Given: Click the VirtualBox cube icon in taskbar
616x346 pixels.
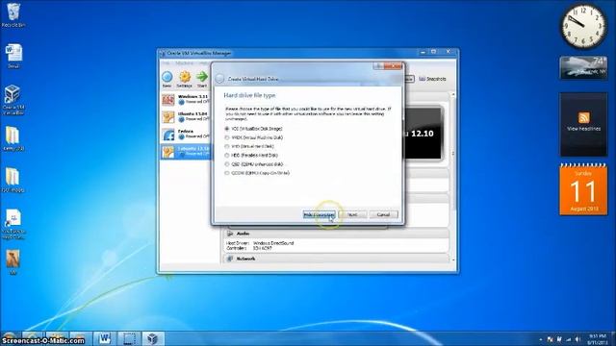Looking at the screenshot, I should coord(152,338).
